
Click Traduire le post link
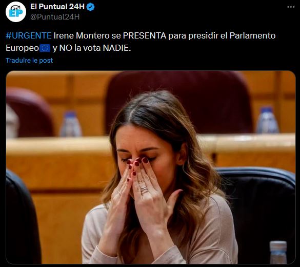click(29, 61)
